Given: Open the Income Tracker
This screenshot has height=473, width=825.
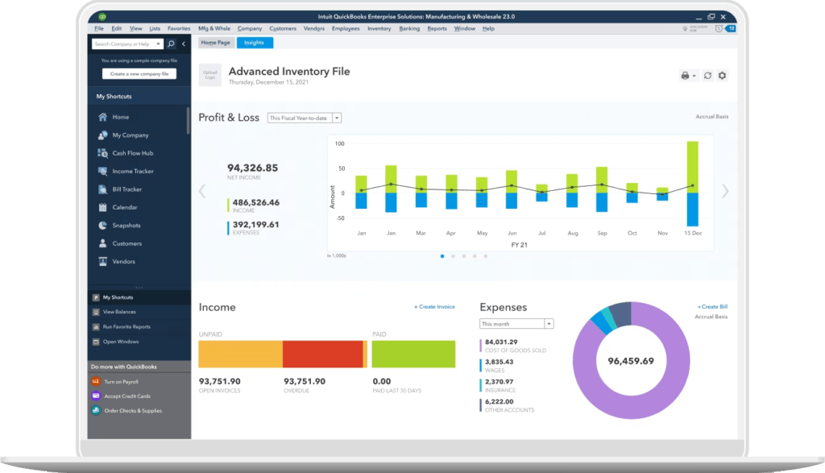Looking at the screenshot, I should pos(126,171).
